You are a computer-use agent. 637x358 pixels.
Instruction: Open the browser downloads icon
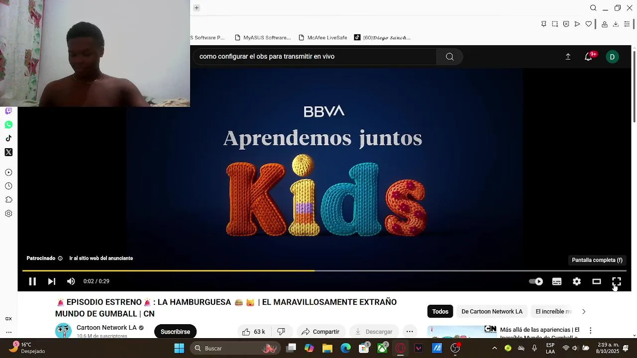pos(616,24)
